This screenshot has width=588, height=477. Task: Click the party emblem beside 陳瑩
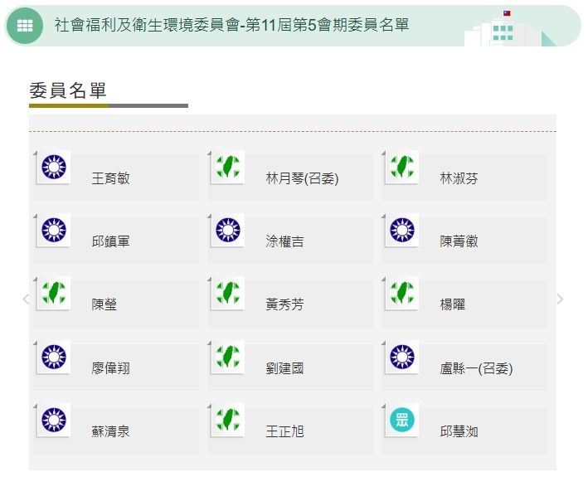click(54, 294)
